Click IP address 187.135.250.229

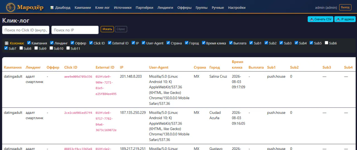[x=133, y=113]
